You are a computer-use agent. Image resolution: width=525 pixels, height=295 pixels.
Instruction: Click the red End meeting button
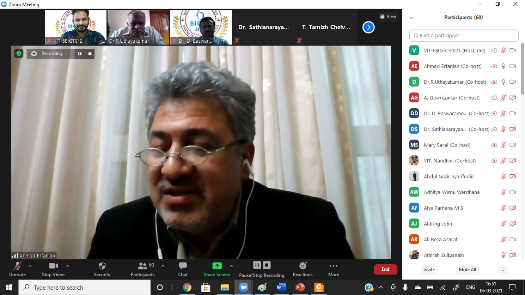(385, 269)
